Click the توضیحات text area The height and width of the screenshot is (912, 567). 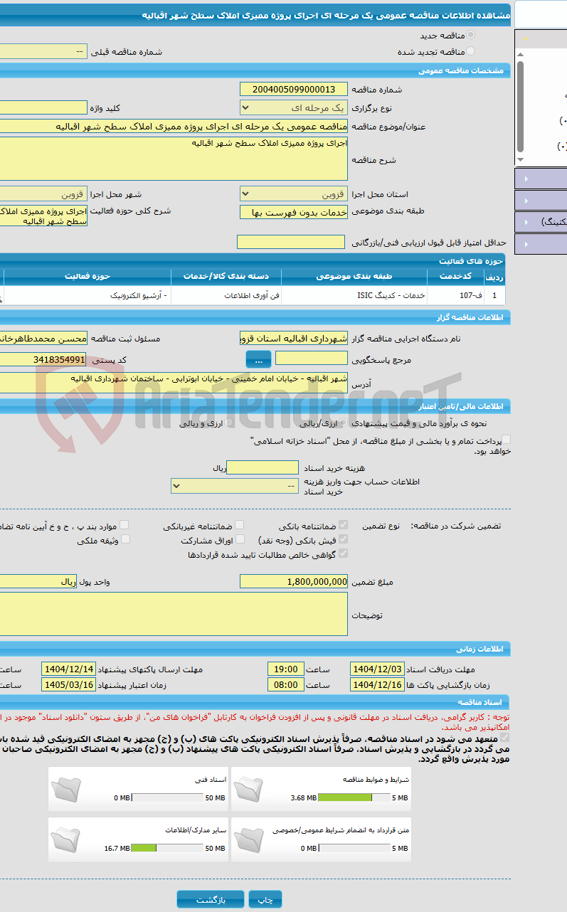(174, 614)
